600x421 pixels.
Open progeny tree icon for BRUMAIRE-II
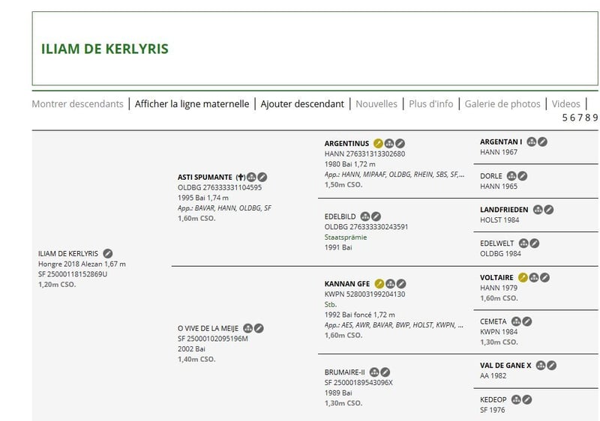[x=374, y=372]
